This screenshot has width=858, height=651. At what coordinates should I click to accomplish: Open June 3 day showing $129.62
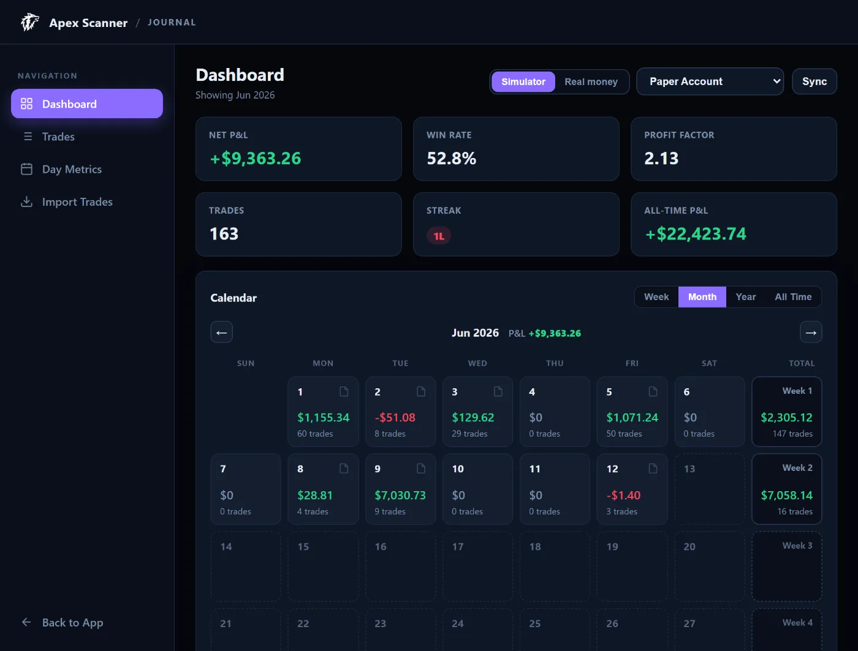click(477, 412)
